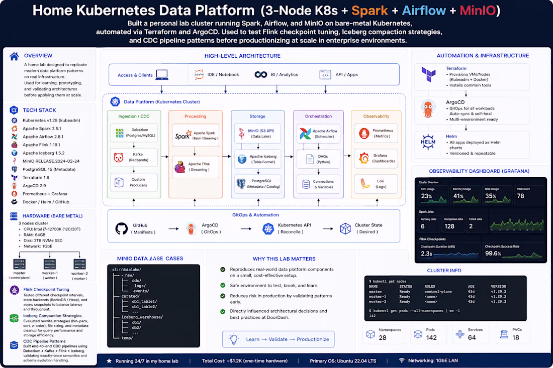Viewport: 553px width, 368px height.
Task: Click the PVCs storage icon beside count 18
Action: [x=504, y=334]
